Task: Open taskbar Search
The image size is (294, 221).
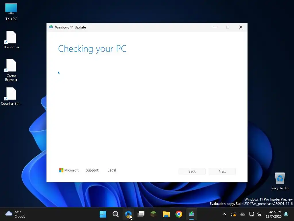Action: 115,214
